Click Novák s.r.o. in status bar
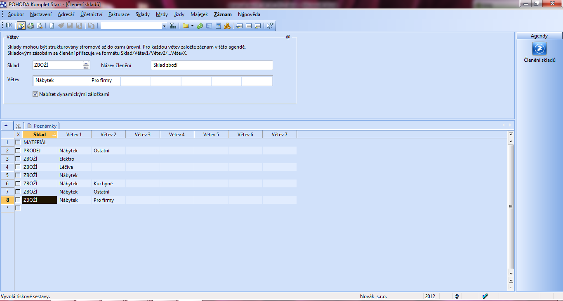 tap(374, 296)
